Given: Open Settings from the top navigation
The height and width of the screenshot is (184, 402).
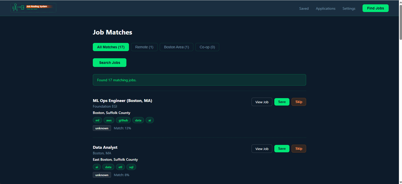Looking at the screenshot, I should (349, 8).
